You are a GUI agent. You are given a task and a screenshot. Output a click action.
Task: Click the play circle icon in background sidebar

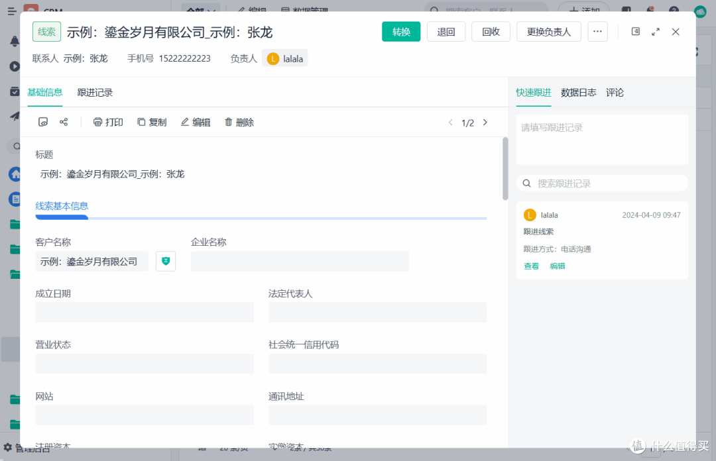[x=15, y=66]
